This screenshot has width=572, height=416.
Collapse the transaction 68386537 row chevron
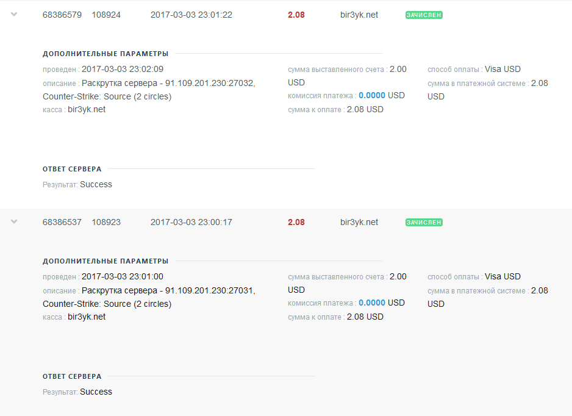pyautogui.click(x=14, y=222)
